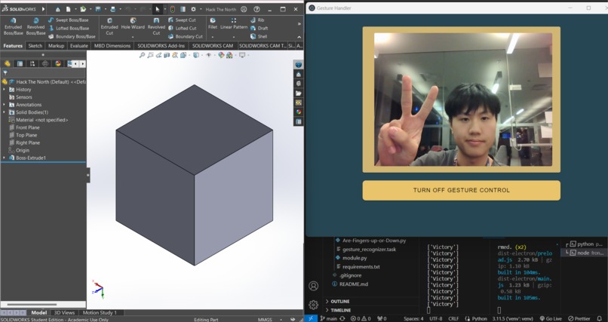Expand the OUTLINE section in VS Code
The image size is (608, 322).
[x=340, y=301]
